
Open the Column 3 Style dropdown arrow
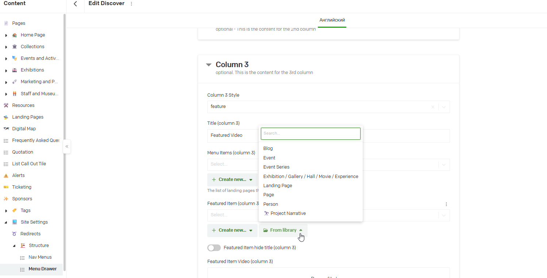tap(444, 107)
